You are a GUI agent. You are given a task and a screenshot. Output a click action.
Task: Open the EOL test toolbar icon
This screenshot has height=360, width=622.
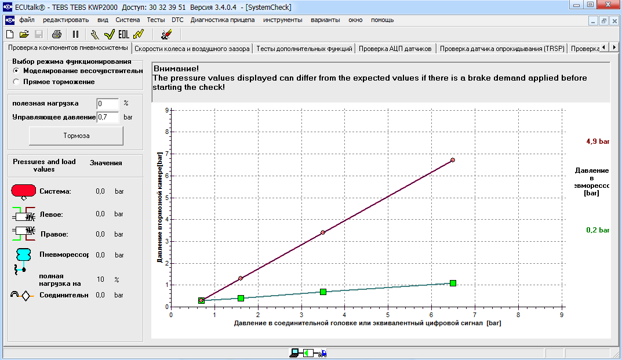[x=123, y=34]
